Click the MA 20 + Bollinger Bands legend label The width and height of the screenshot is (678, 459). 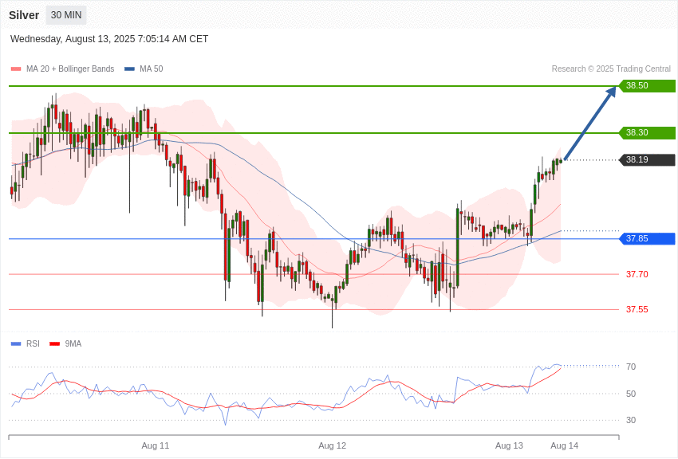70,69
